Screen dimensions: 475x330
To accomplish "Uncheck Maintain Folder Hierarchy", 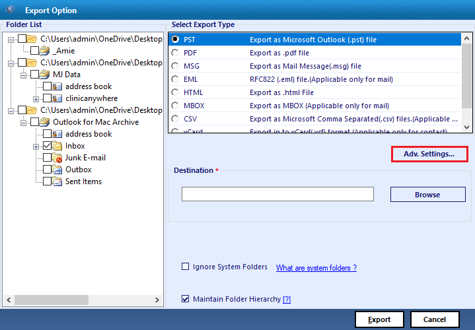I will pos(185,299).
